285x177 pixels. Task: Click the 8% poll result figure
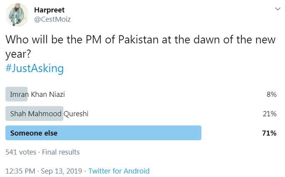click(271, 94)
